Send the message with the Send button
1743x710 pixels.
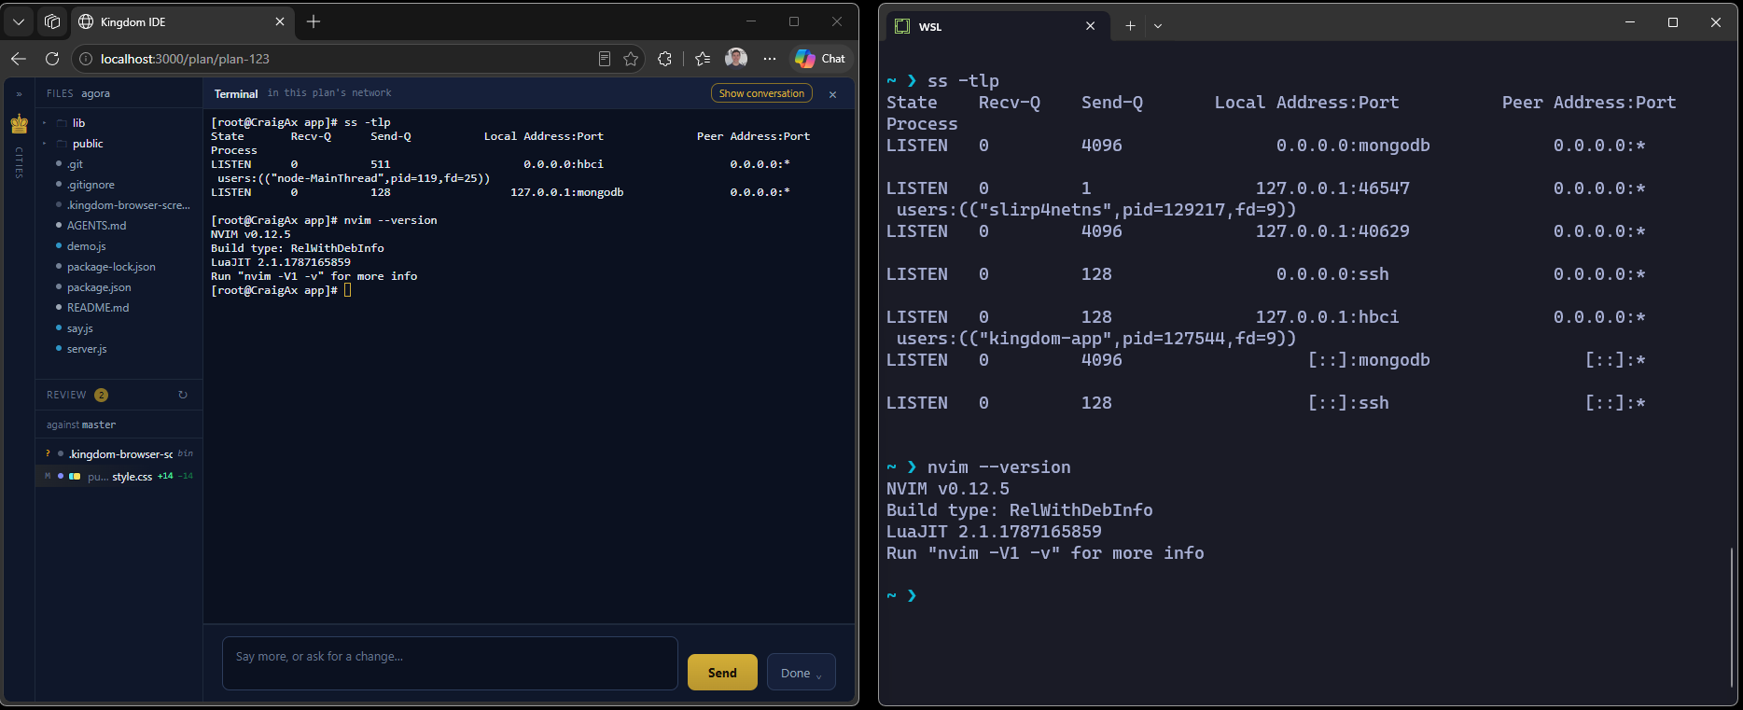[x=722, y=673]
